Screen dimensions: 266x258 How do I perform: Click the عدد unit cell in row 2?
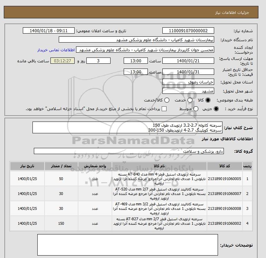pyautogui.click(x=95, y=194)
